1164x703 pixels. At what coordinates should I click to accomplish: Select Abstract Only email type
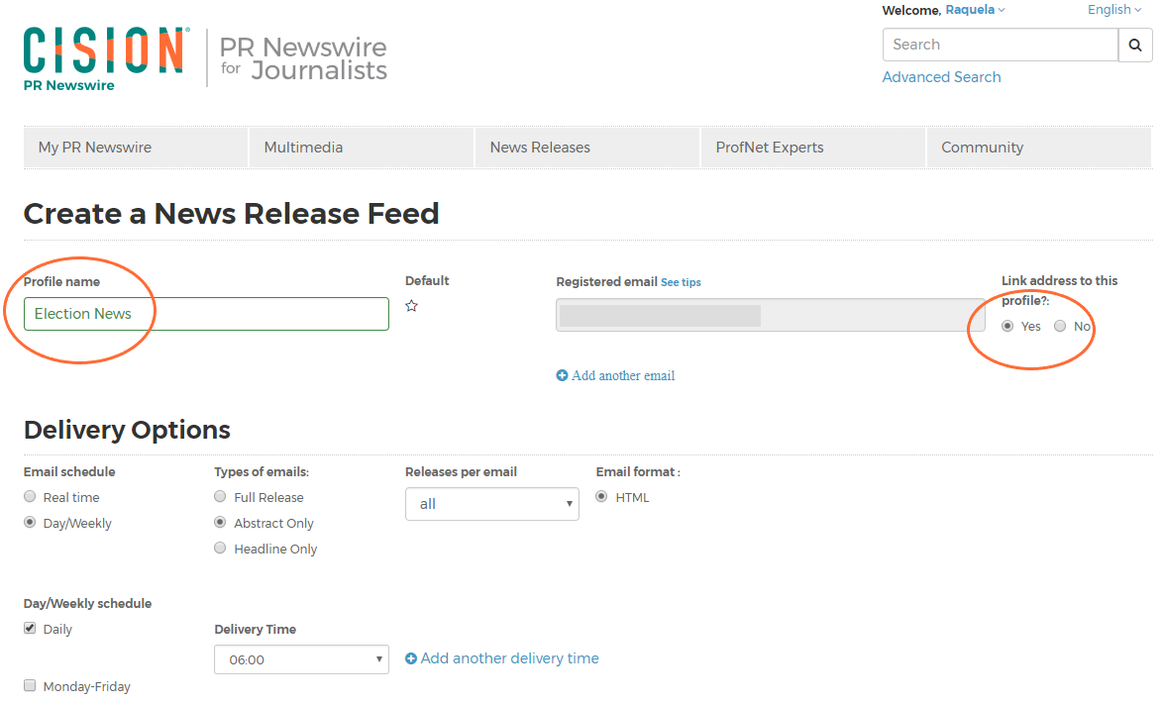tap(220, 523)
